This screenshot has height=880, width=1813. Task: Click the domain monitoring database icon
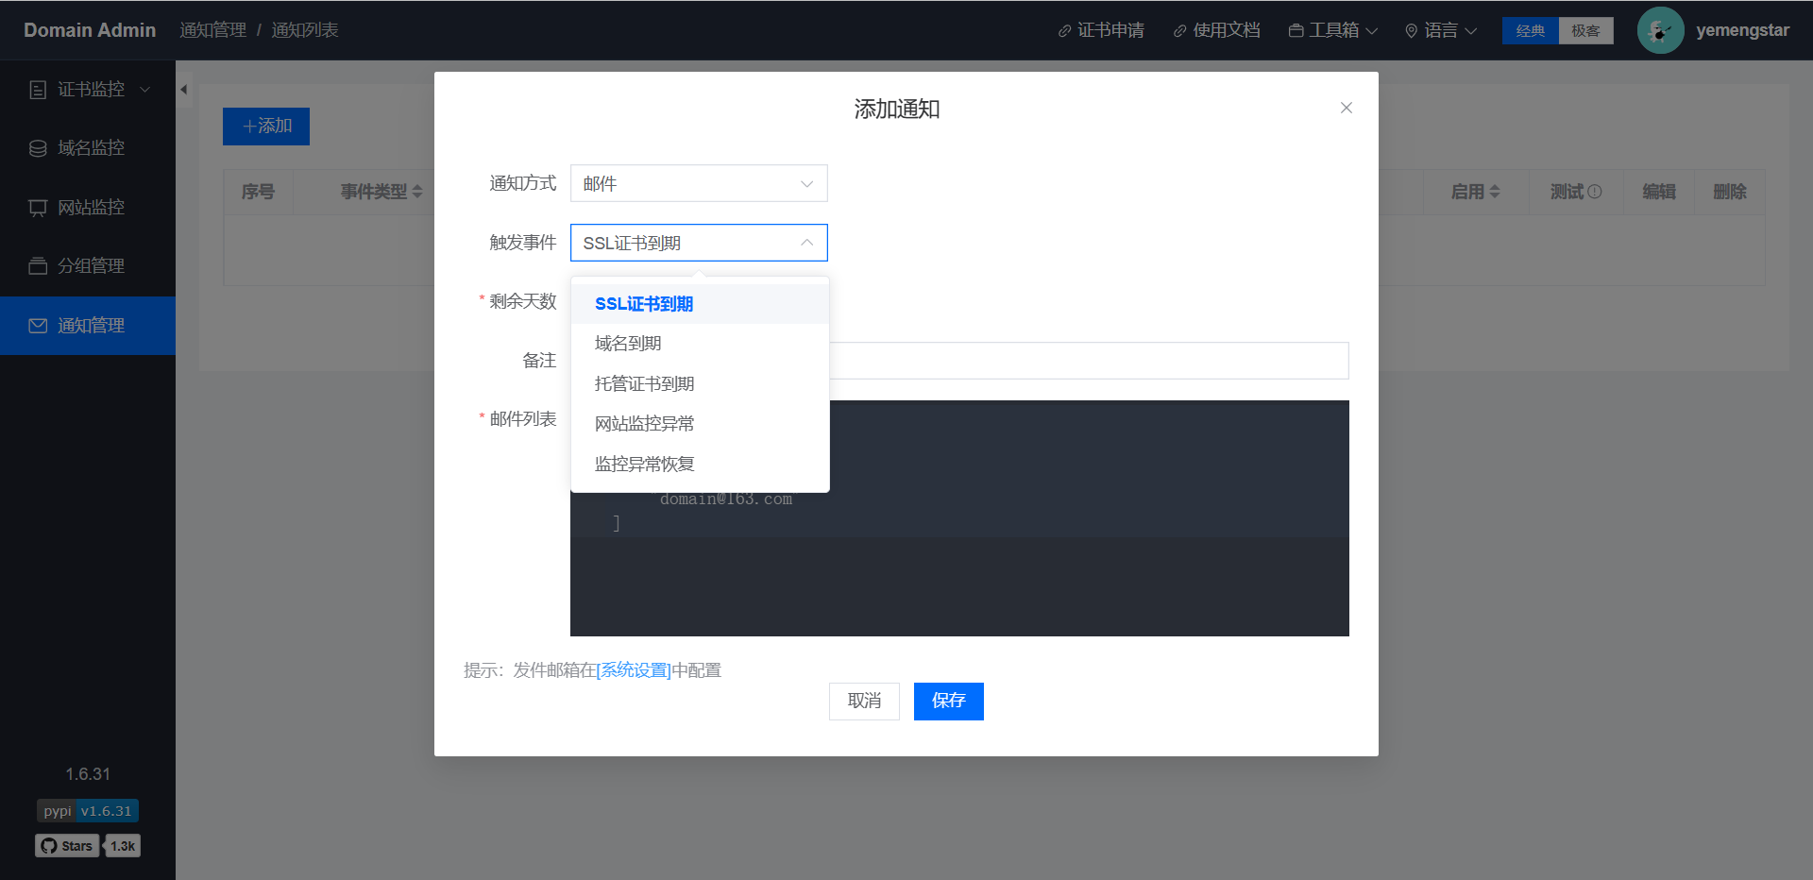[x=38, y=148]
